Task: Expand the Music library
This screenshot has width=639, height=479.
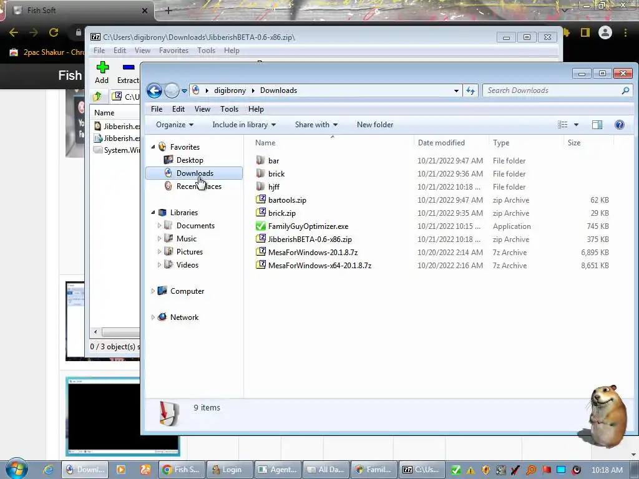Action: 159,238
